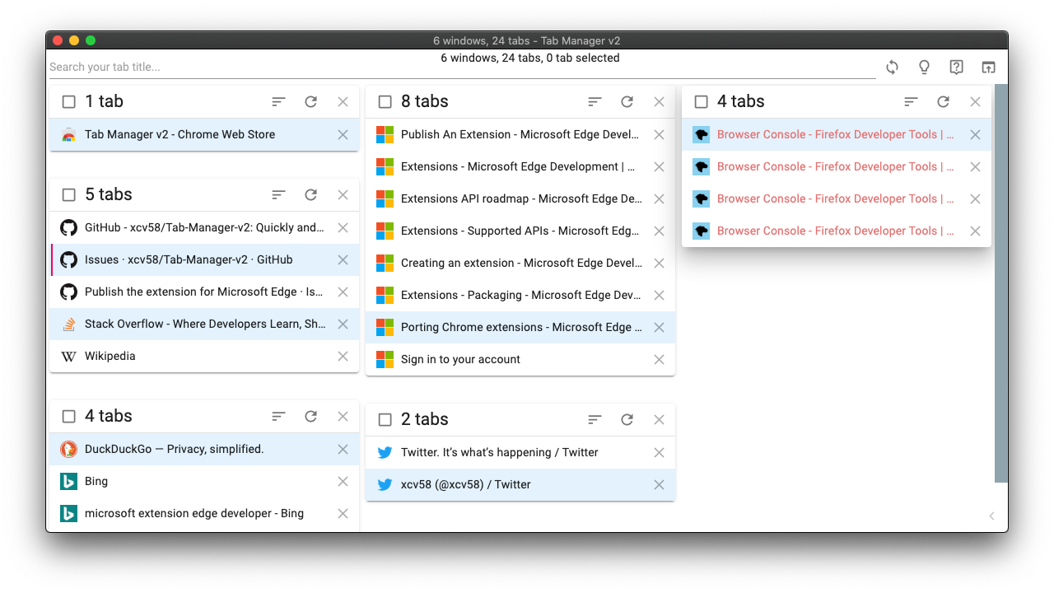Reload the 5 tabs window

(310, 195)
